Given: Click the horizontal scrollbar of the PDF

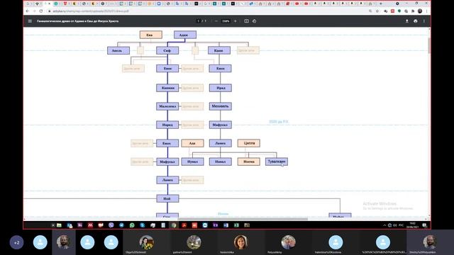Looking at the screenshot, I should [x=243, y=219].
